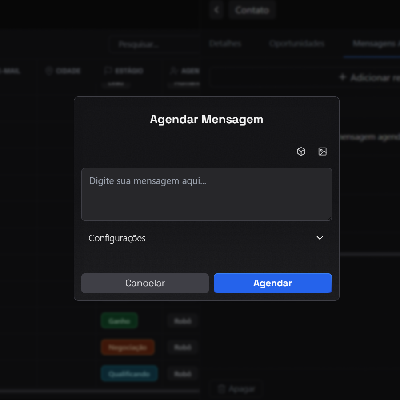The height and width of the screenshot is (400, 400).
Task: Click the back chevron beside Contato
Action: [216, 10]
